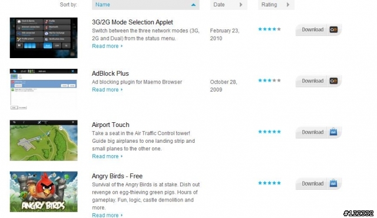This screenshot has width=377, height=218.
Task: Open the AdBlock Plus screenshot thumbnail
Action: click(44, 89)
